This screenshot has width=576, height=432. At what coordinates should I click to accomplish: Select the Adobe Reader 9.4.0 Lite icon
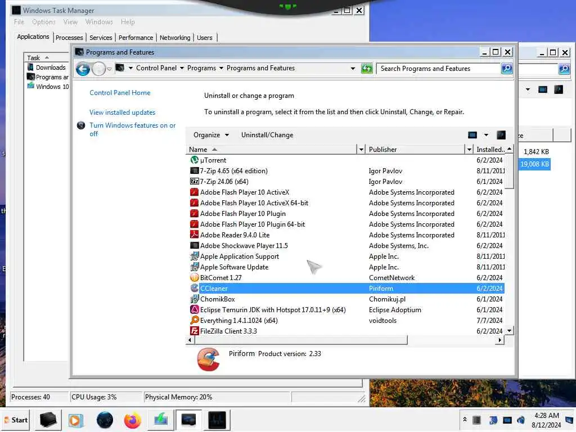coord(194,235)
